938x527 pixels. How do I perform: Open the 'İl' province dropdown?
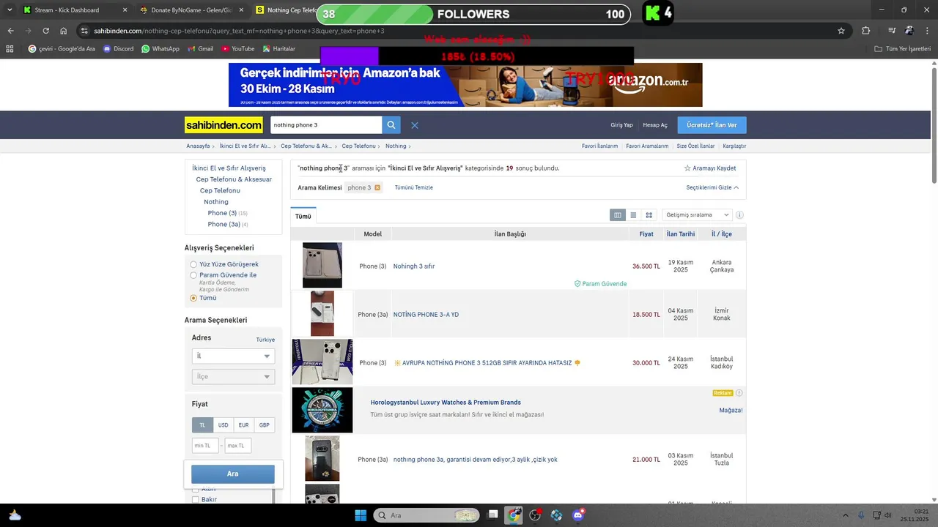pos(233,356)
